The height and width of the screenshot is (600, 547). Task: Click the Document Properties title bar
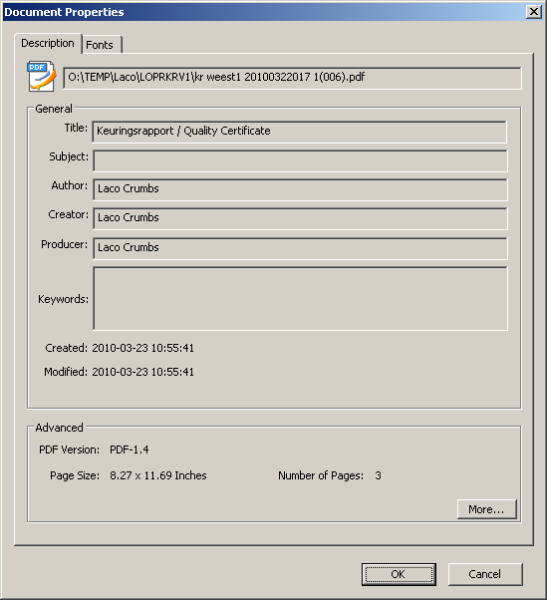click(264, 12)
